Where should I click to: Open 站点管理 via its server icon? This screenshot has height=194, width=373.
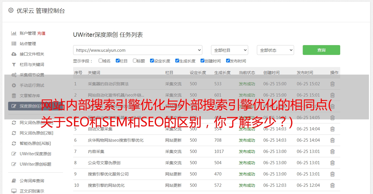click(14, 44)
